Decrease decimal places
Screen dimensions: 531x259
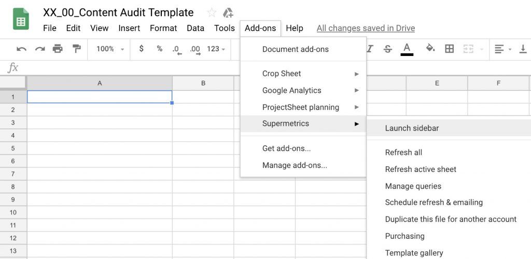177,50
